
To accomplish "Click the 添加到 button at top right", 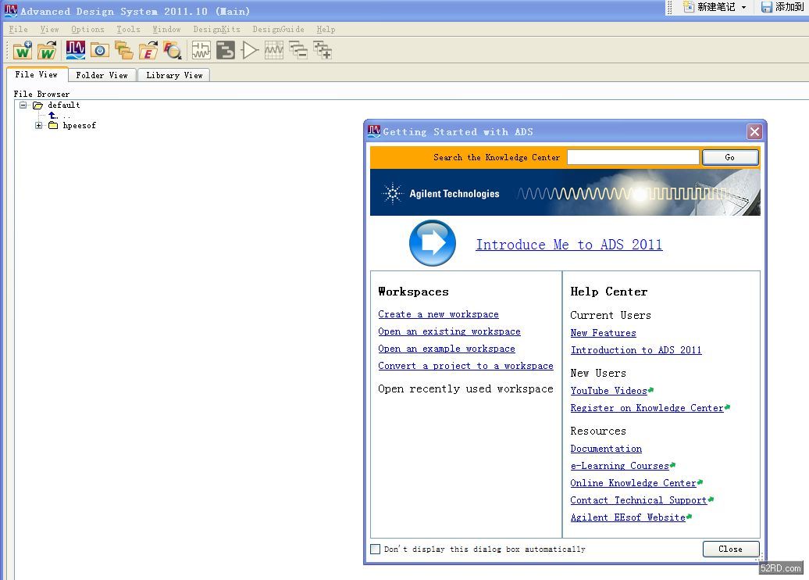I will pos(782,7).
